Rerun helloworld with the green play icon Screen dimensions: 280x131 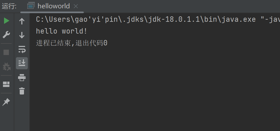click(x=6, y=21)
